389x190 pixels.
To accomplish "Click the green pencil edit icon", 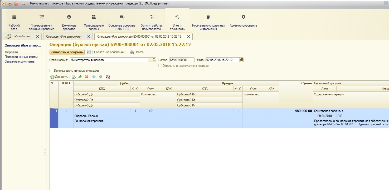I will click(x=80, y=77).
